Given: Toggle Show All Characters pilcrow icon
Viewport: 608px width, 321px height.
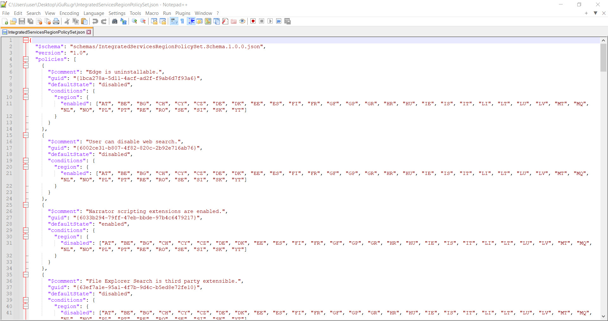Looking at the screenshot, I should coord(182,21).
